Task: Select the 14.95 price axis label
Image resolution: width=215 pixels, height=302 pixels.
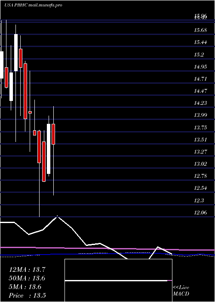Action: click(200, 66)
